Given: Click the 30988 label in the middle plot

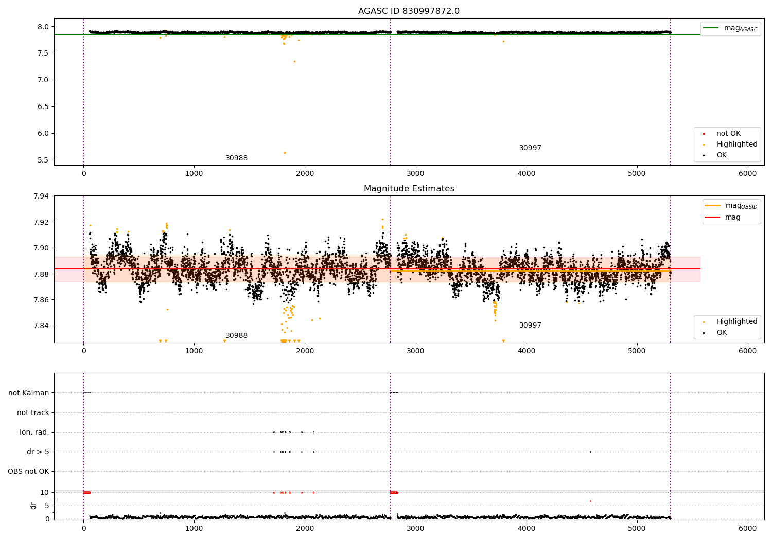Looking at the screenshot, I should [236, 335].
